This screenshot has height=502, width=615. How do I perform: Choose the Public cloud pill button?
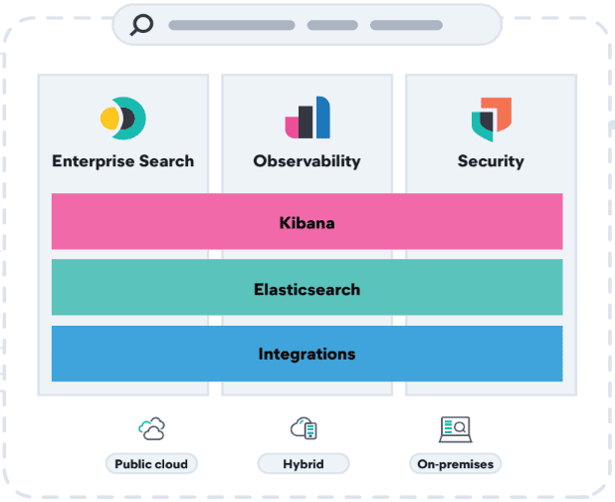[152, 464]
